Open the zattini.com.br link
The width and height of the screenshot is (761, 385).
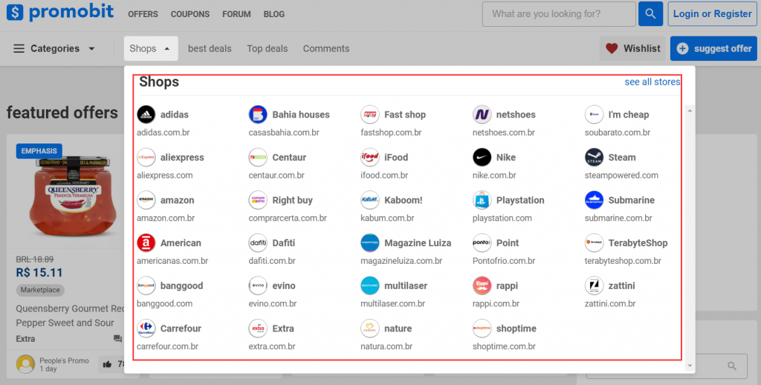[610, 304]
